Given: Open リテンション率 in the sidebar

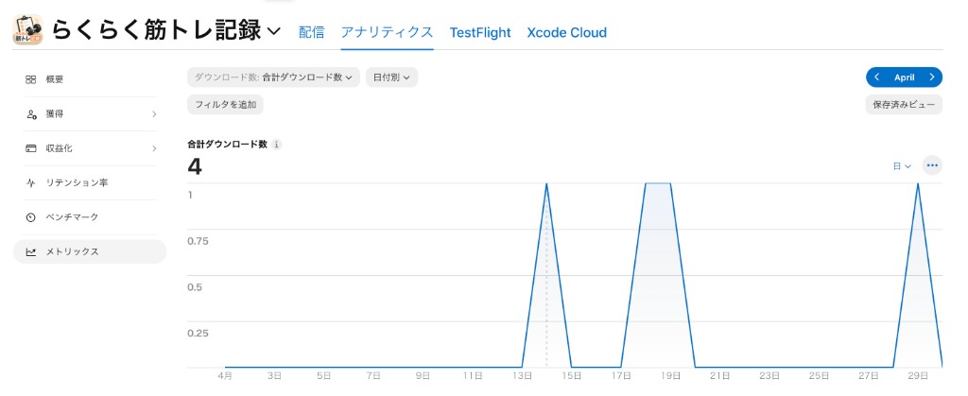Looking at the screenshot, I should pyautogui.click(x=90, y=183).
